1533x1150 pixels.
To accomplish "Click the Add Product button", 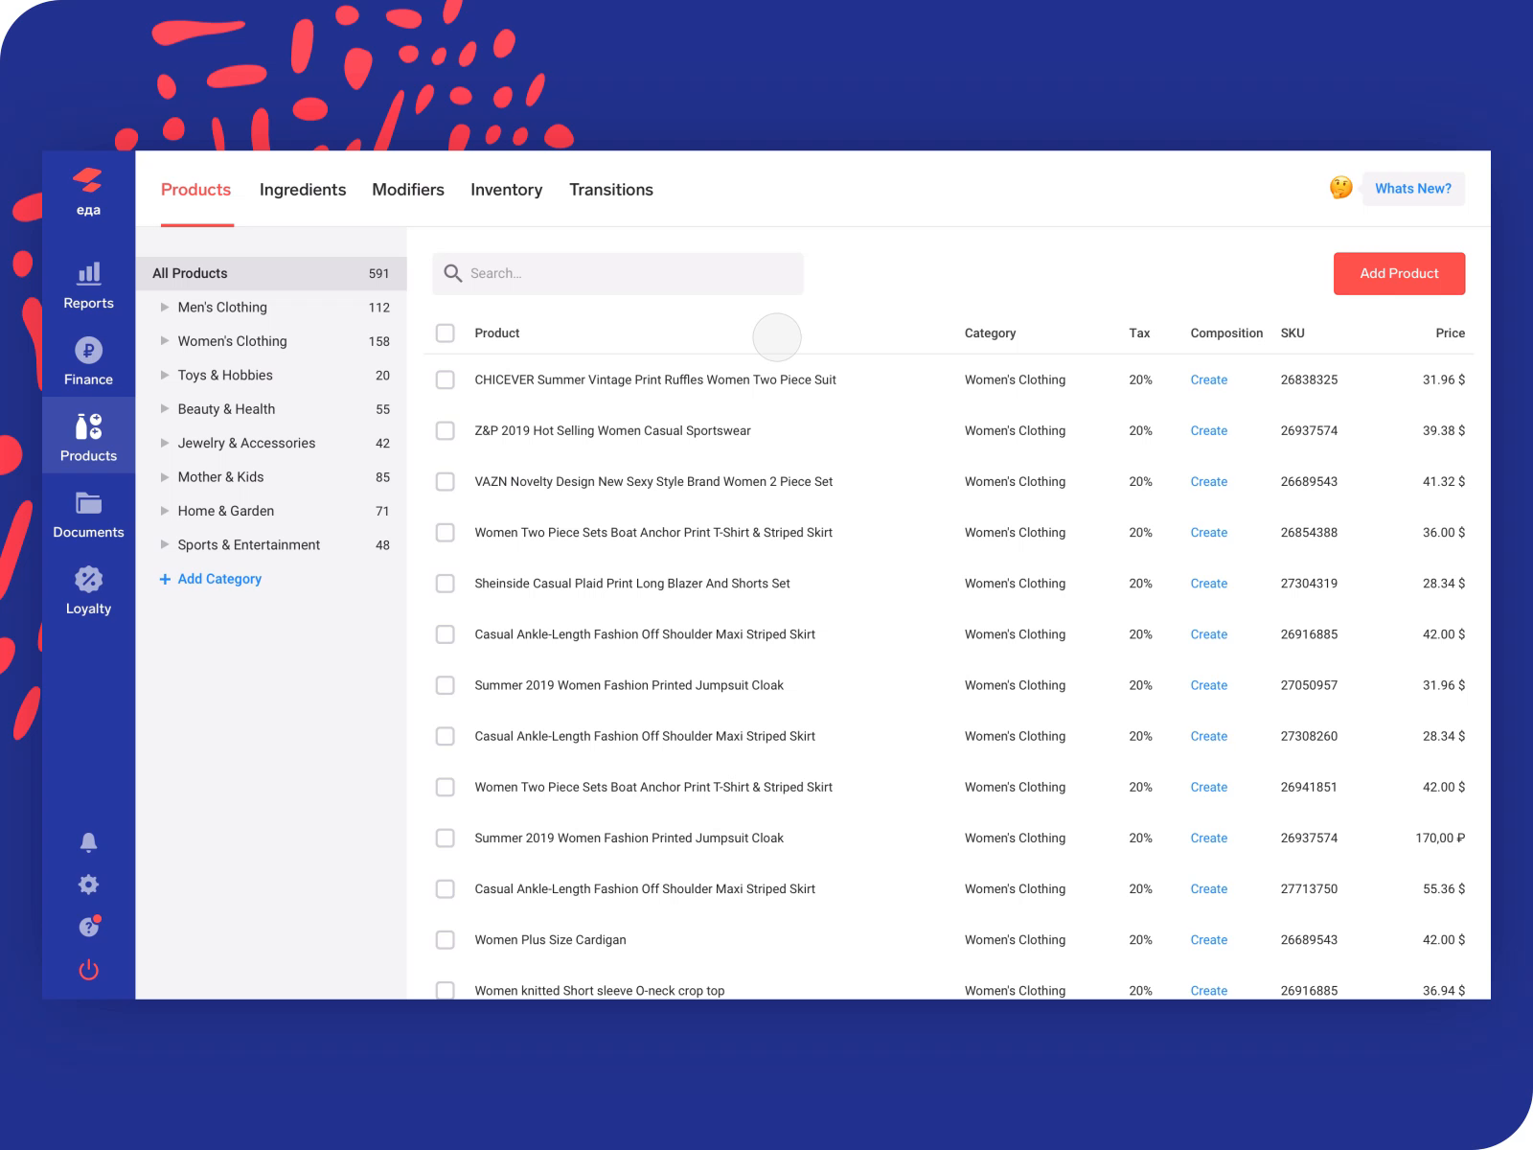I will [x=1399, y=273].
